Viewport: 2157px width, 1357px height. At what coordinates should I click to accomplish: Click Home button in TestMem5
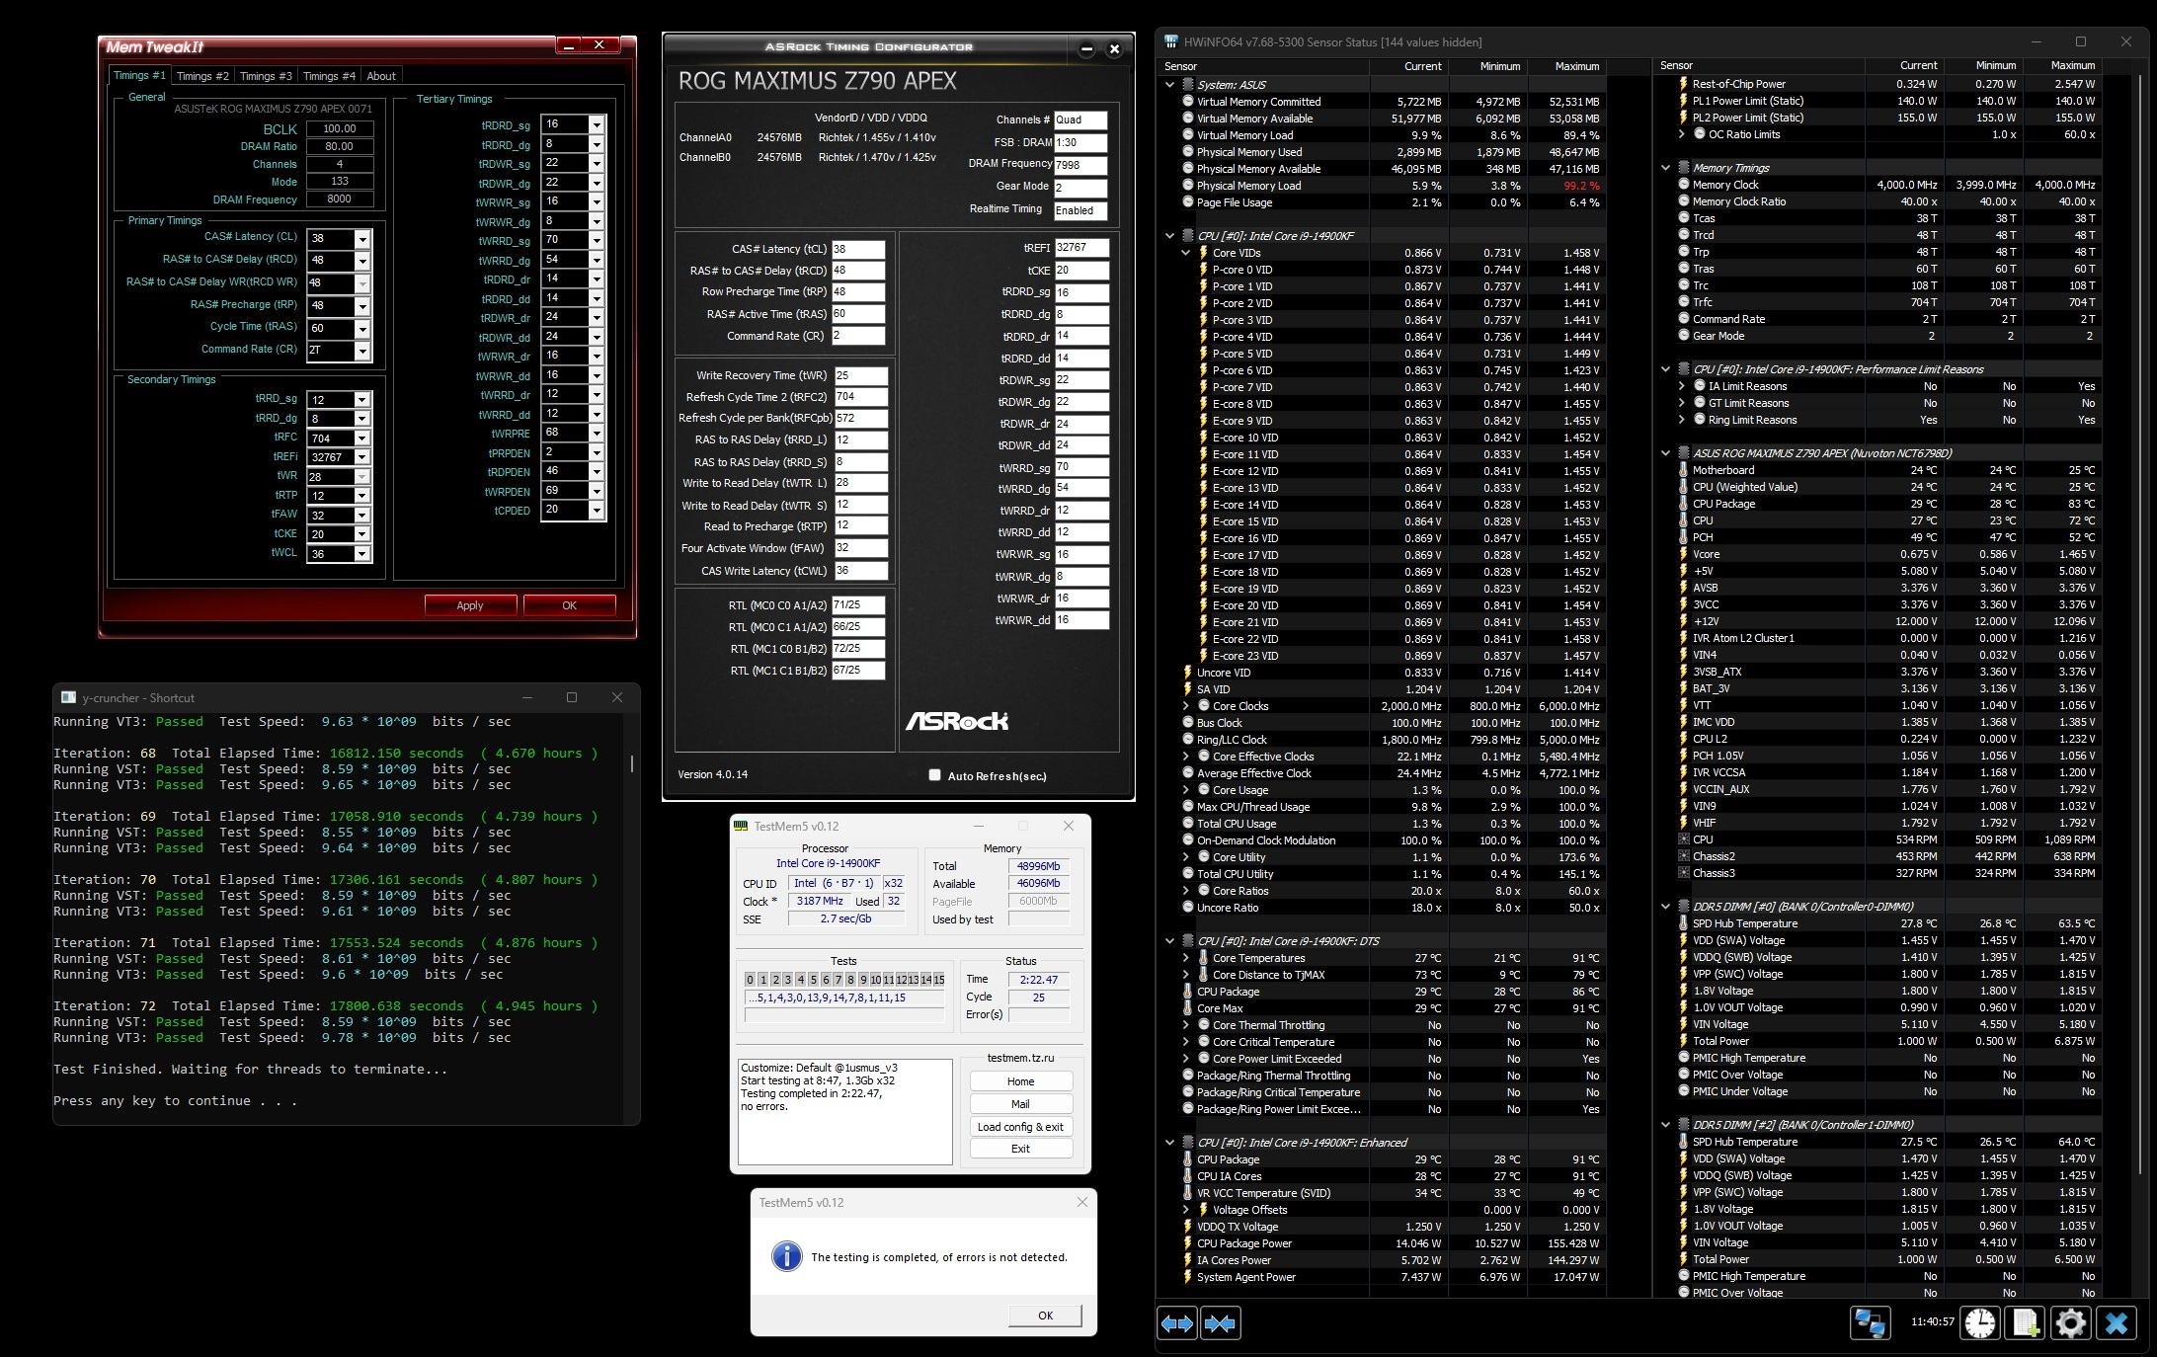pos(1020,1081)
